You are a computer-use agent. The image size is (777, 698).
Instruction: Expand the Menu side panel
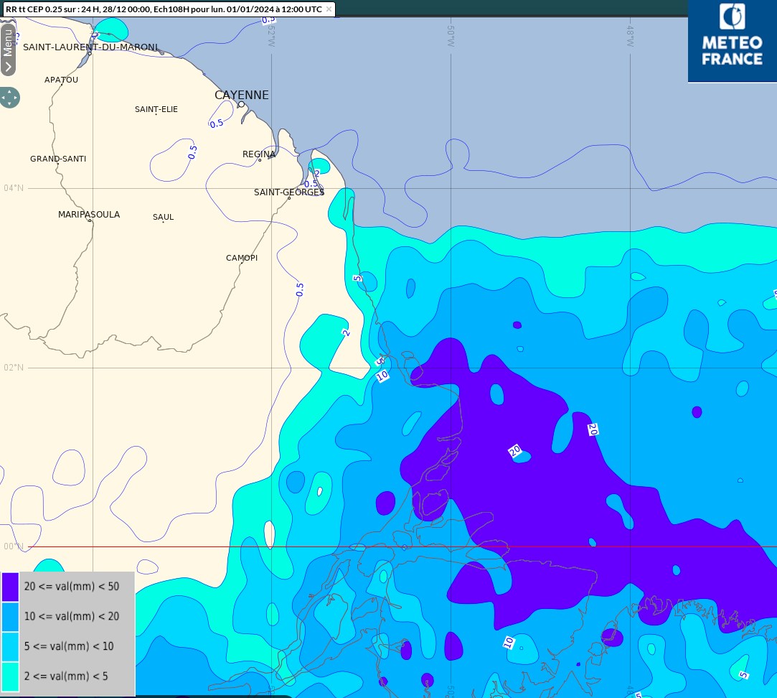point(8,49)
